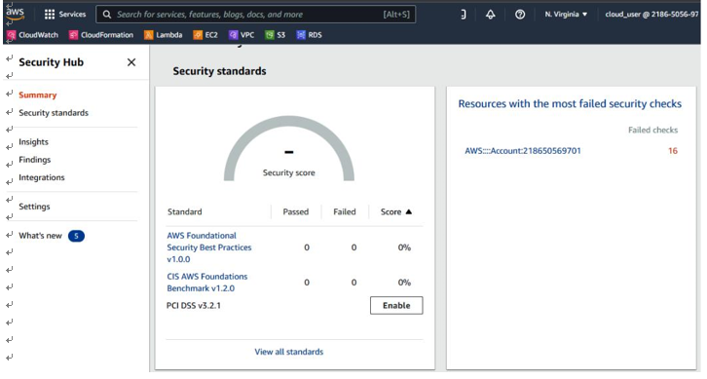The height and width of the screenshot is (379, 707).
Task: Click the S3 shortcut icon
Action: pos(270,35)
